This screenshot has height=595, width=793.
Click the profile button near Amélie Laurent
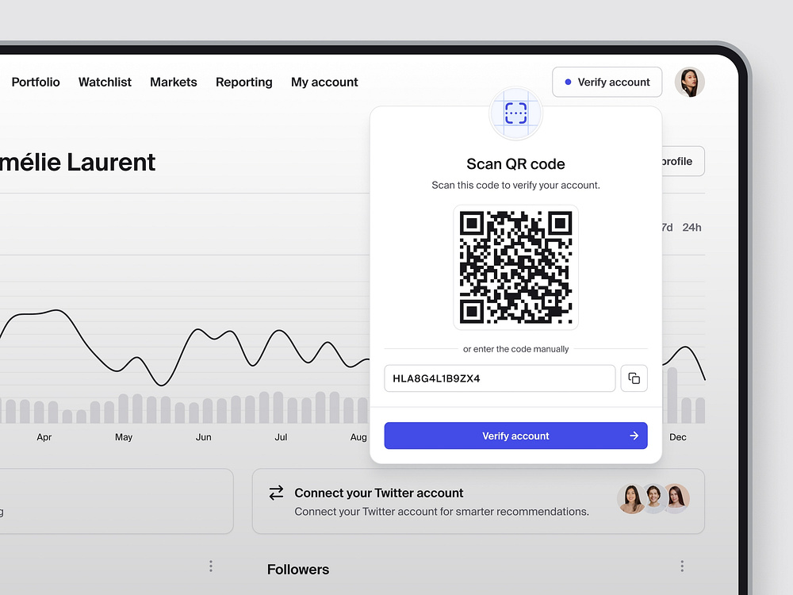point(679,161)
